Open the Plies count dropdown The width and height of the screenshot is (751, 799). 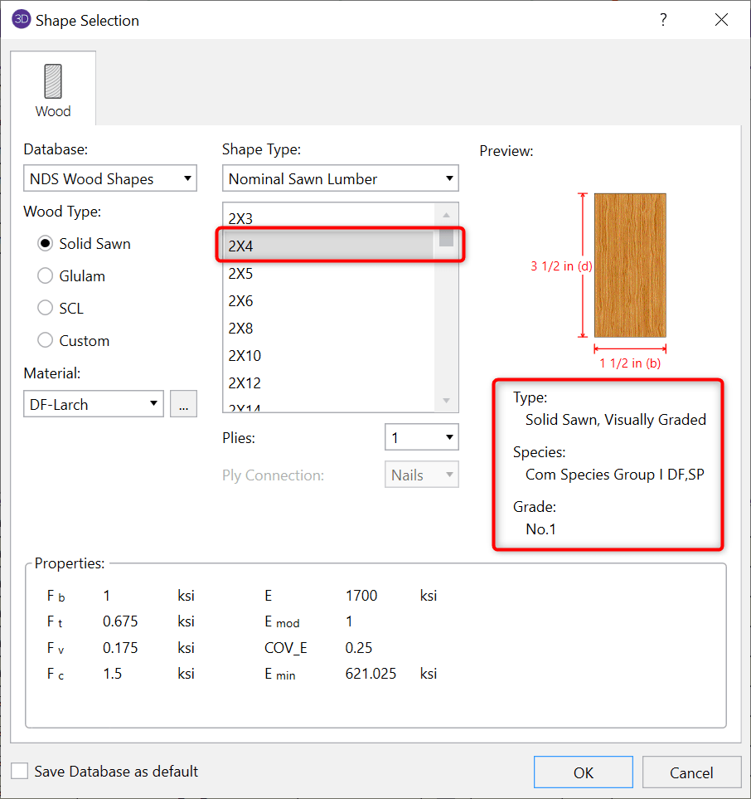pyautogui.click(x=421, y=437)
